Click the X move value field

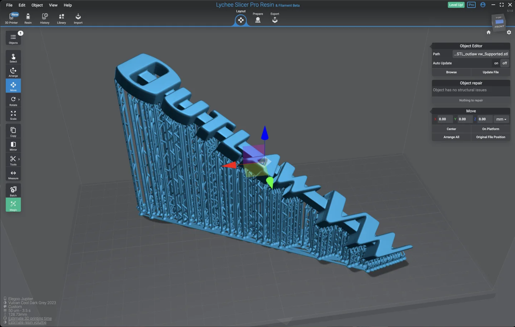(445, 119)
